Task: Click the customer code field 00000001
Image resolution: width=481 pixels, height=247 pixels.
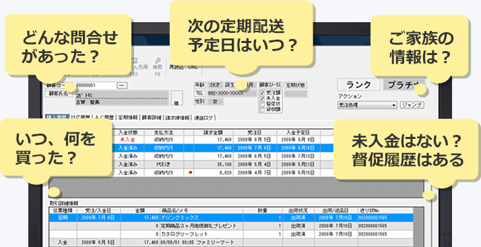Action: (x=96, y=85)
